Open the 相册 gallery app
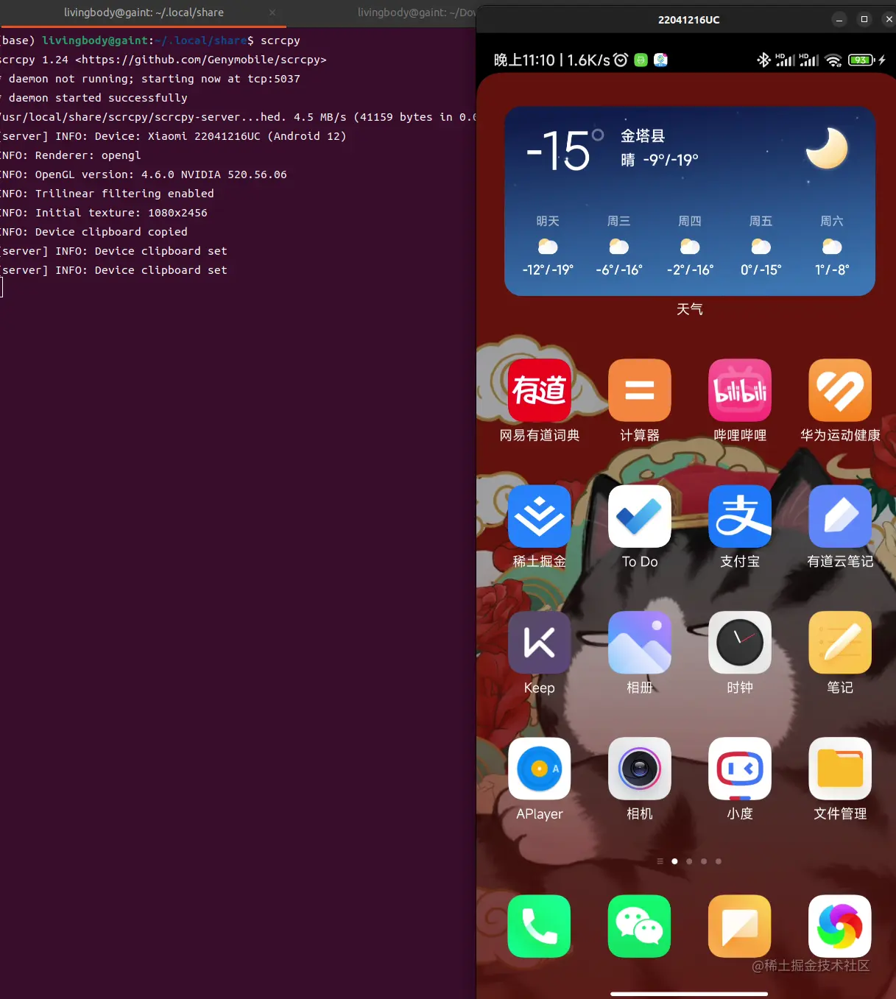Image resolution: width=896 pixels, height=999 pixels. [639, 642]
